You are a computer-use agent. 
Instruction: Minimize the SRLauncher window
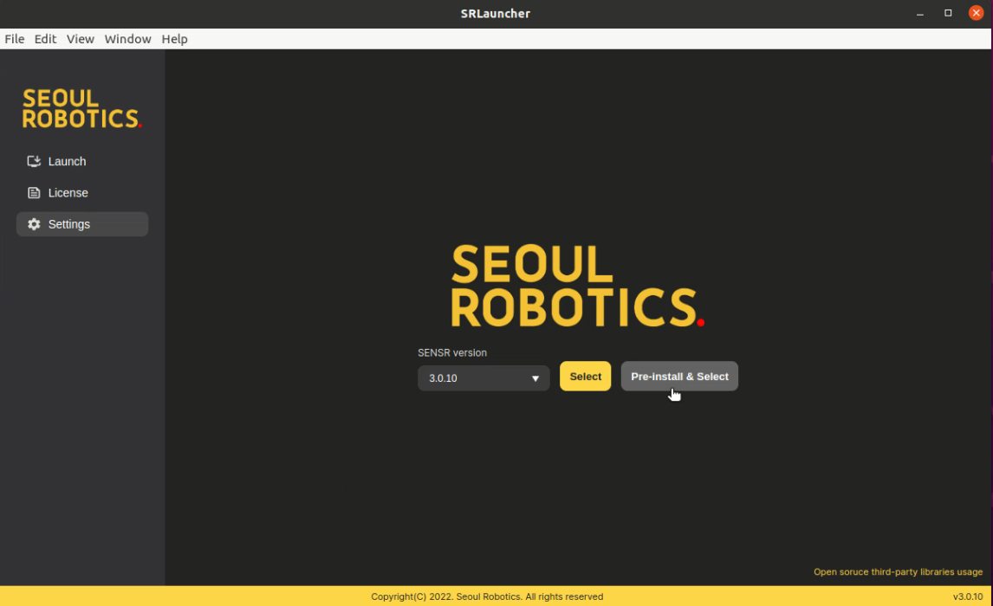pyautogui.click(x=920, y=13)
